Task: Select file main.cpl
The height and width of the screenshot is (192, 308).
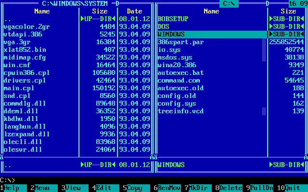Action: click(77, 88)
